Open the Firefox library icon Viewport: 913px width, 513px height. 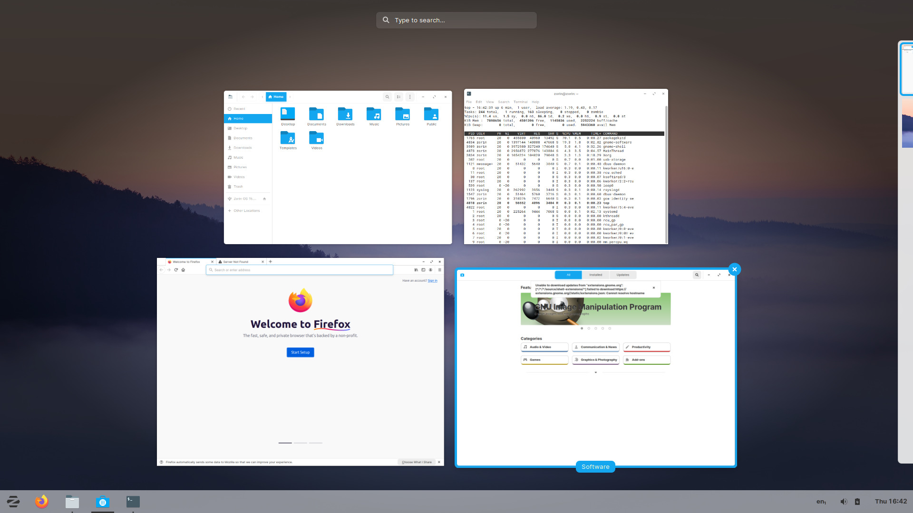pos(416,269)
